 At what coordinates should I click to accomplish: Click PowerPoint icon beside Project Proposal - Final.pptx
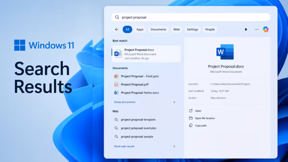pyautogui.click(x=116, y=76)
